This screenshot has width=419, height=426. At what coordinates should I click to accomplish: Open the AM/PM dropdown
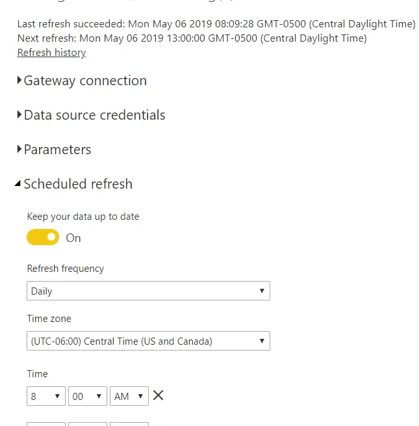[x=129, y=396]
